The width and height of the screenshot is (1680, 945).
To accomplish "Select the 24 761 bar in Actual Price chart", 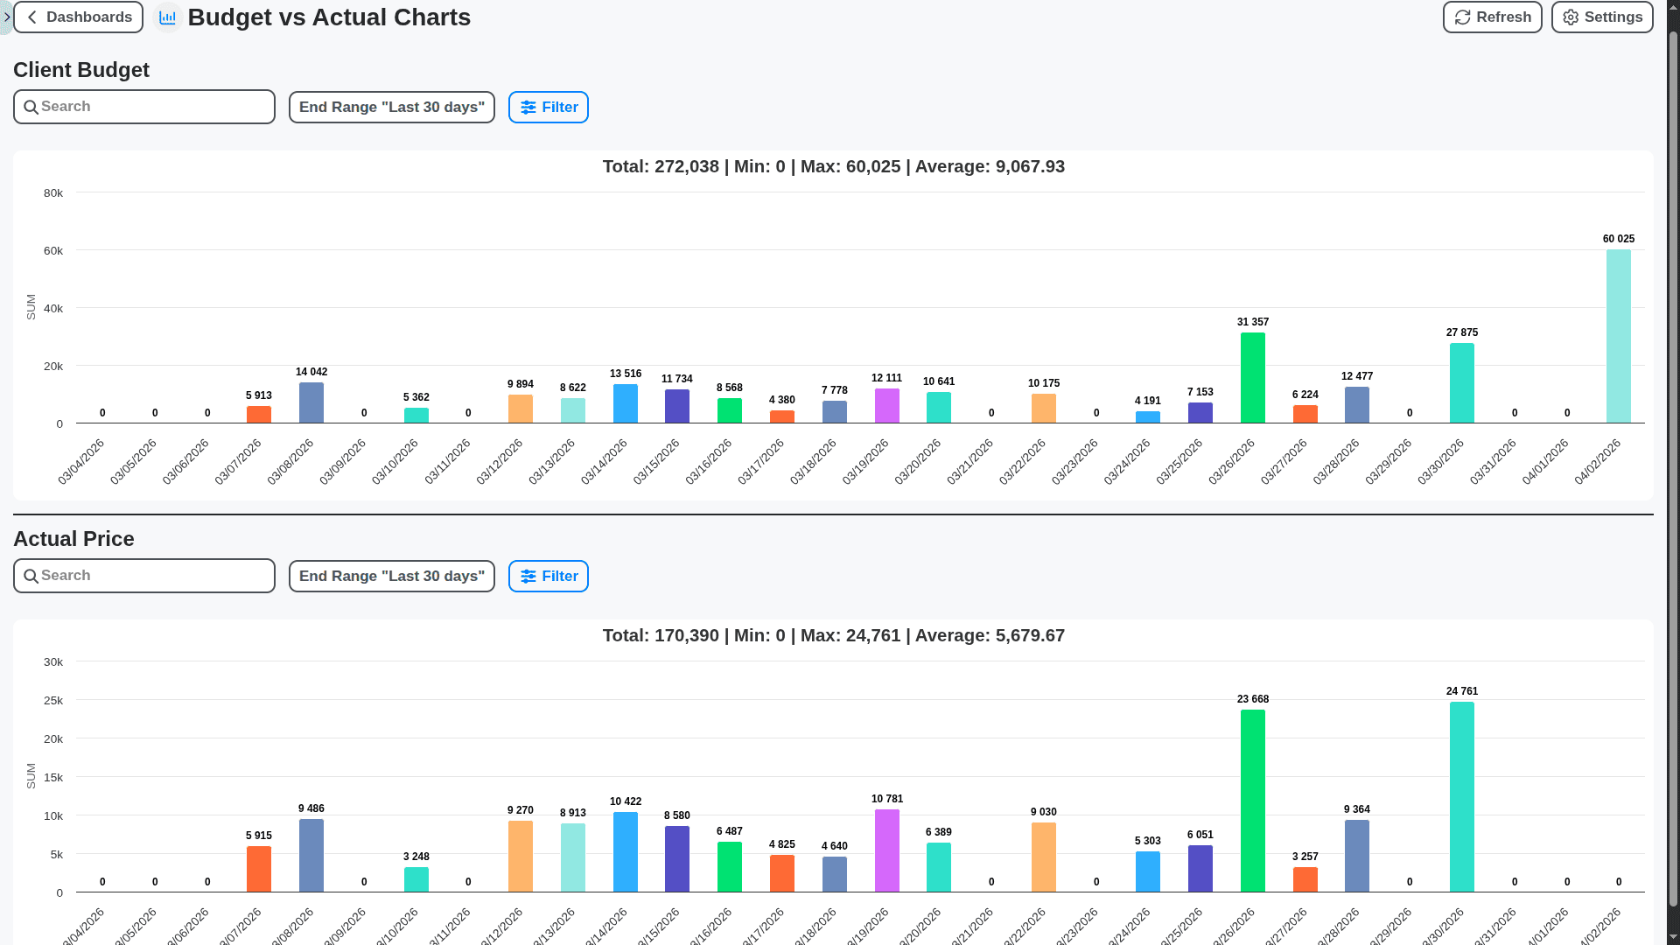I will click(x=1460, y=796).
